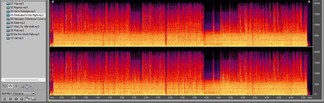This screenshot has height=103, width=324.
Task: Click 10000 on the upper channel frequency scale
Action: click(317, 25)
